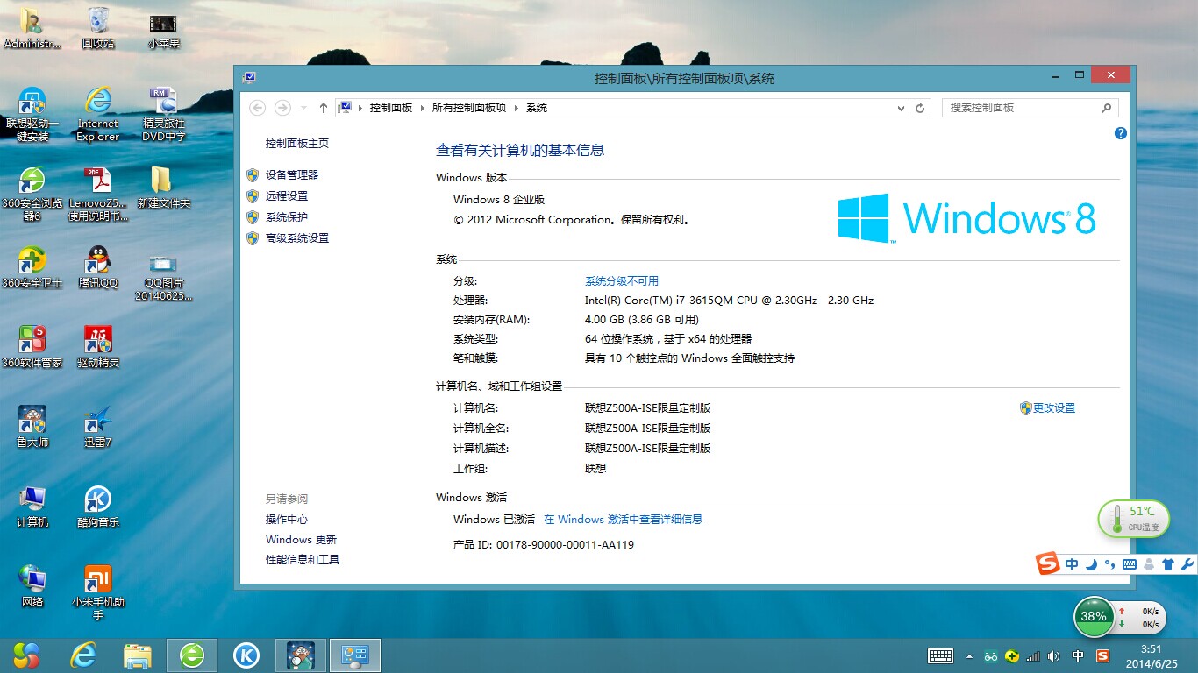
Task: Open 迅雷7 desktop shortcut
Action: tap(98, 427)
